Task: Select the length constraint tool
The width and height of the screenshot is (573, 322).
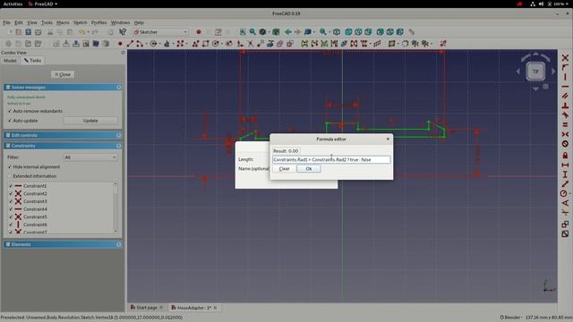Action: click(565, 183)
